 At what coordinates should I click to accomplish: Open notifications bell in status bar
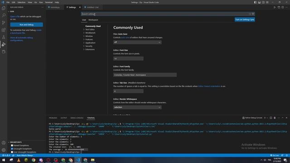(x=286, y=155)
